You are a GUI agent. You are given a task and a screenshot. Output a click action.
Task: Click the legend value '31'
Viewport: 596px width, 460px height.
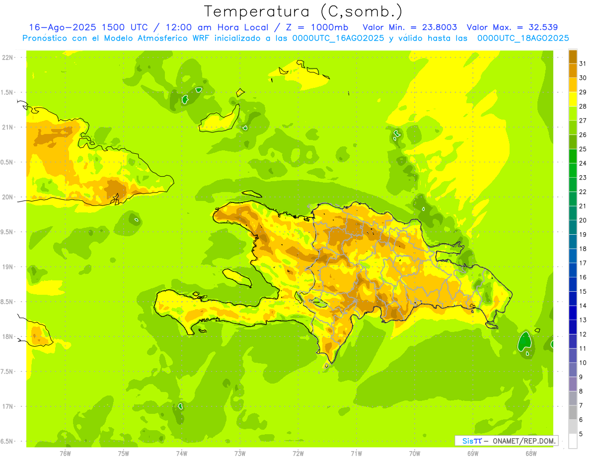pos(583,64)
